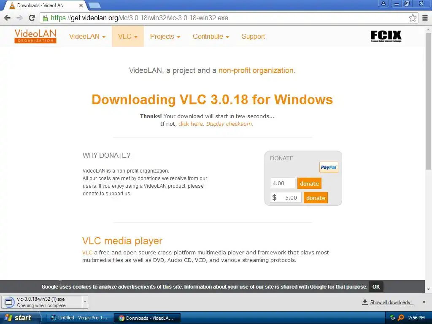Expand the Contribute navigation menu
432x324 pixels.
click(x=211, y=37)
